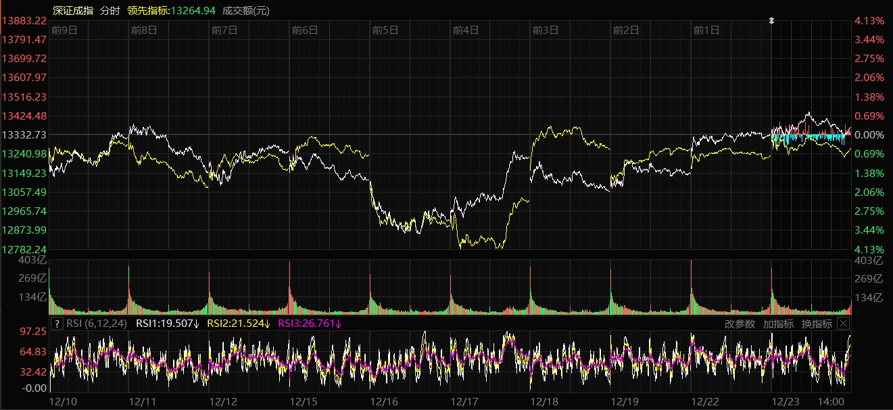Image resolution: width=893 pixels, height=410 pixels.
Task: Click the double-arrow marker at the top of the chart
Action: coord(771,21)
